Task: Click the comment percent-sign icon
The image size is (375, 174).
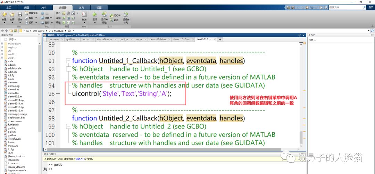Action: [64, 18]
